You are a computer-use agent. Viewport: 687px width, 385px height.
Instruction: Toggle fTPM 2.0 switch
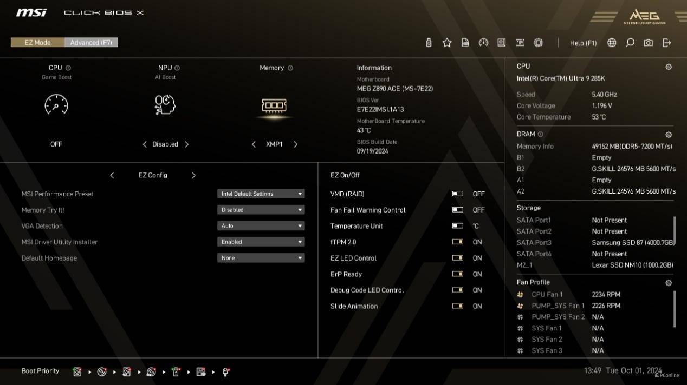[x=458, y=242]
